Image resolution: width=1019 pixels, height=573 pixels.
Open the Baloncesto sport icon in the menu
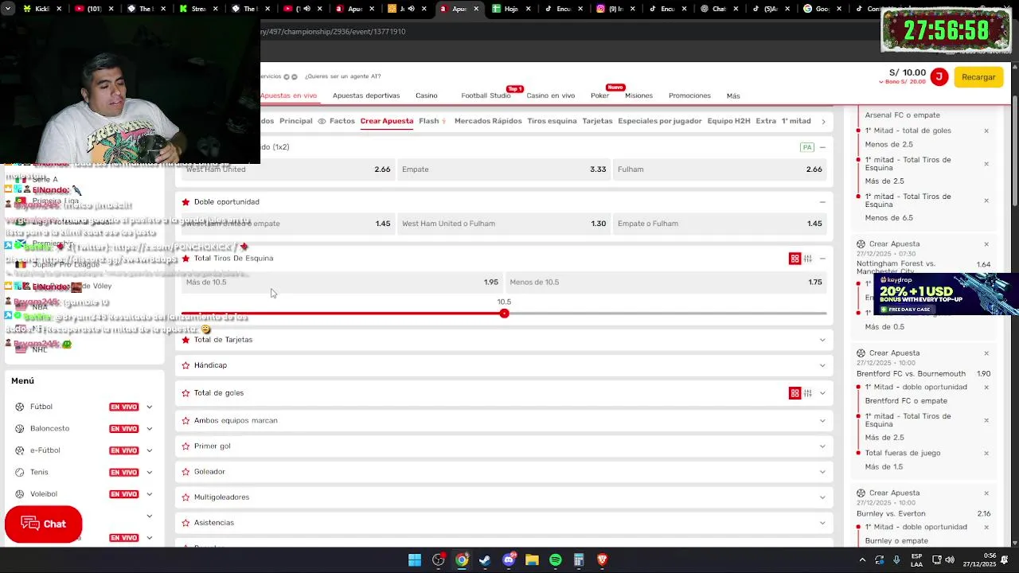click(x=20, y=428)
